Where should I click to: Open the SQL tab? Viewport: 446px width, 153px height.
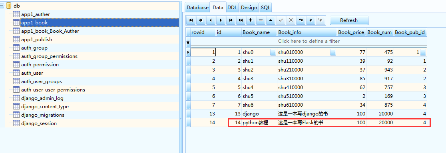(265, 8)
